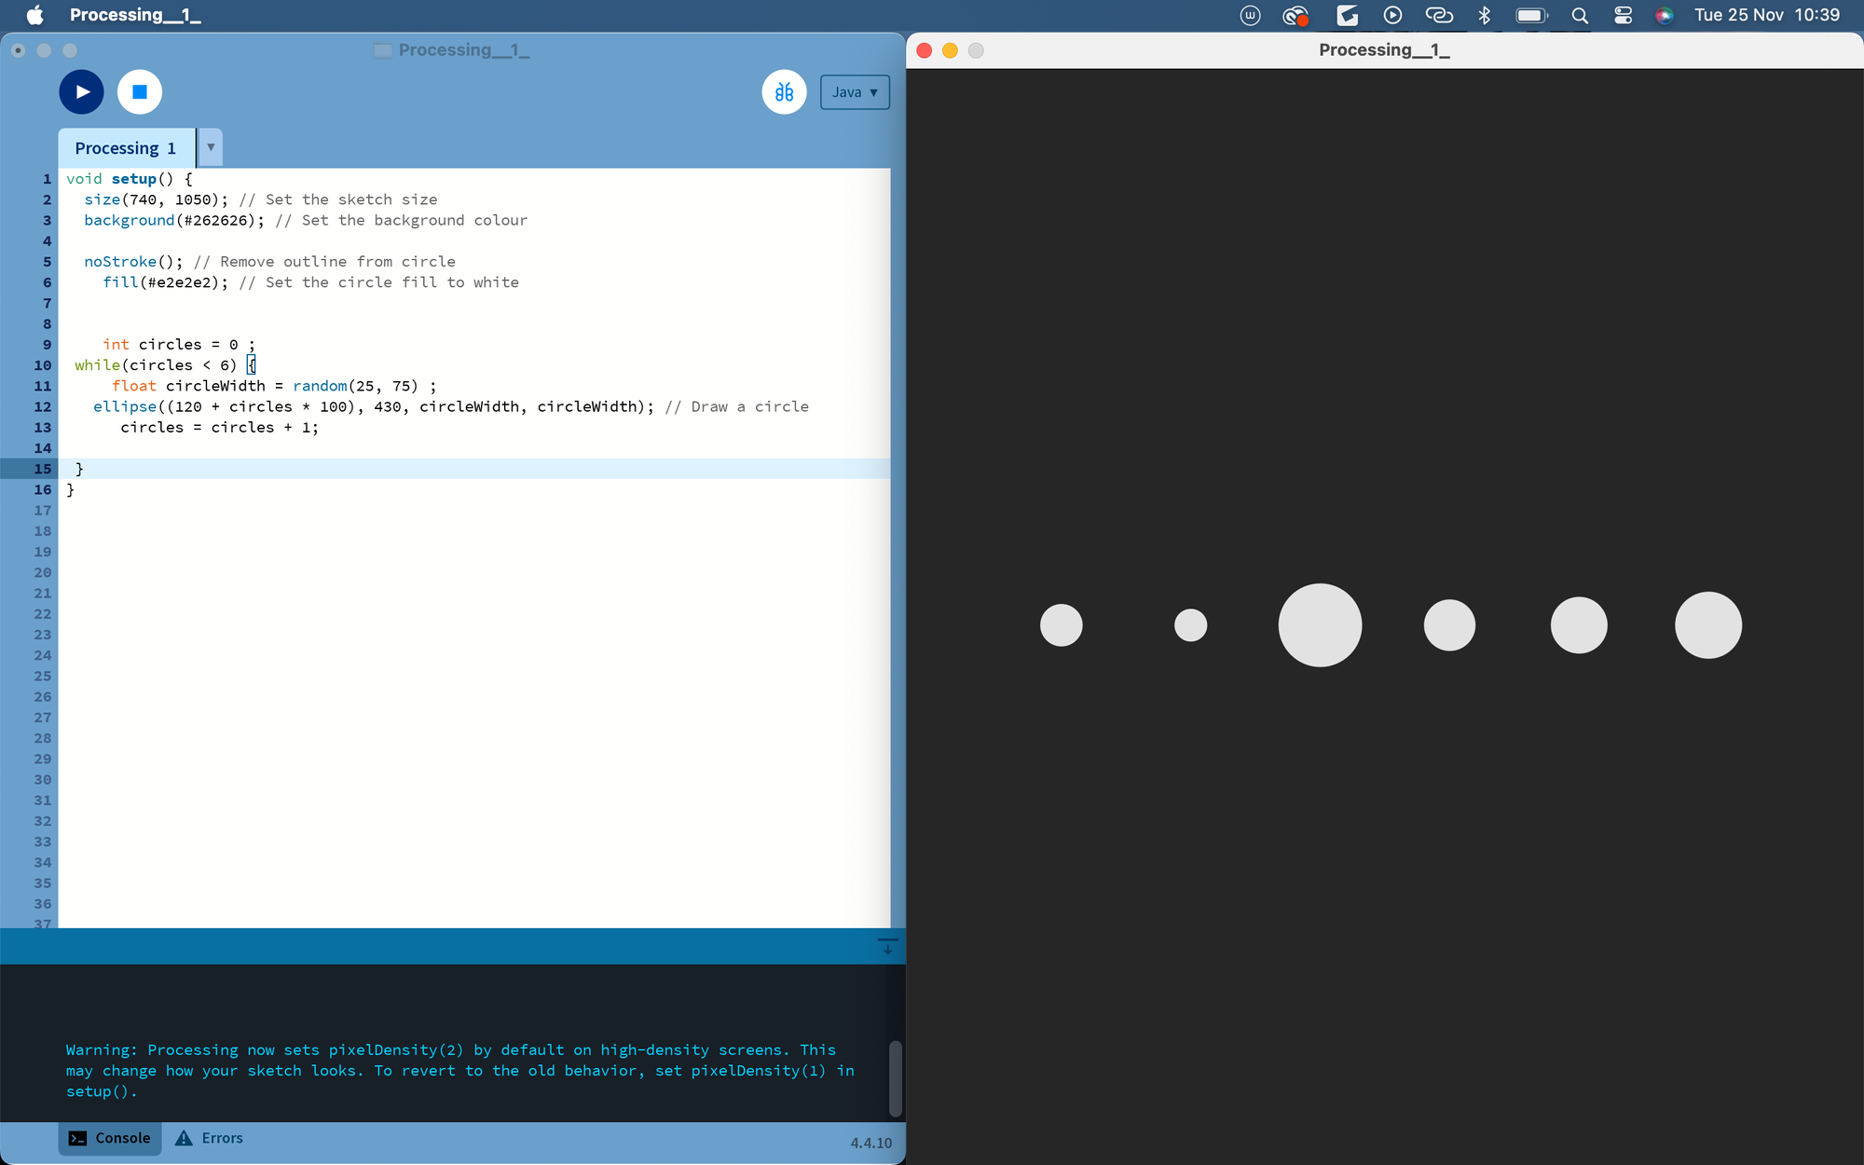Click the console vertical scrollbar

(x=895, y=1077)
